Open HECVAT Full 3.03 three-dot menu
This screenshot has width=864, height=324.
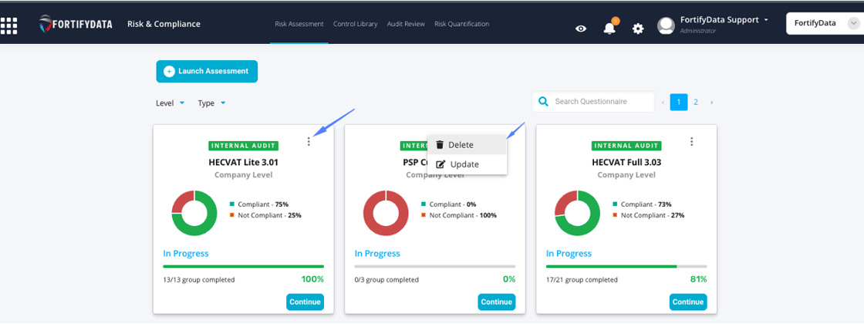pos(691,142)
